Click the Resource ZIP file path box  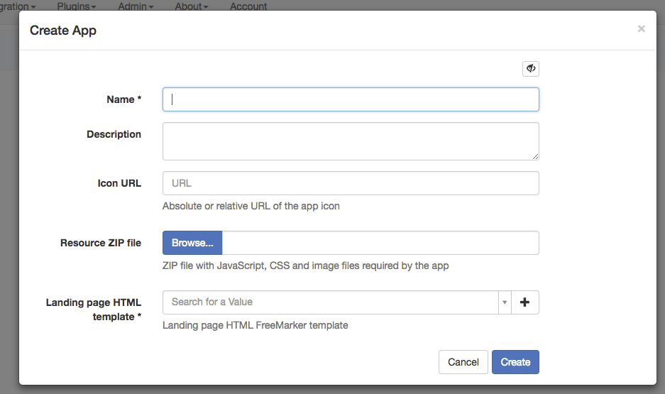tap(380, 243)
